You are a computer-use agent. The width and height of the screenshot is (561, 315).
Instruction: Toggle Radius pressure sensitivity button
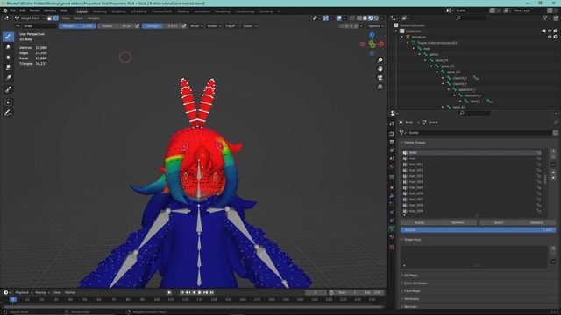[138, 26]
